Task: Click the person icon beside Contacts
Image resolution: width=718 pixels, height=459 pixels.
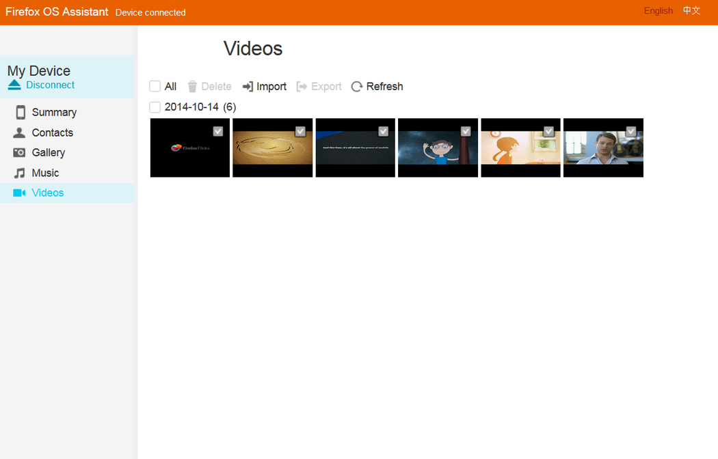Action: tap(20, 133)
